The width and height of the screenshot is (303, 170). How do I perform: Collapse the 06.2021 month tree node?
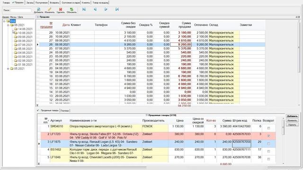[x=8, y=25]
